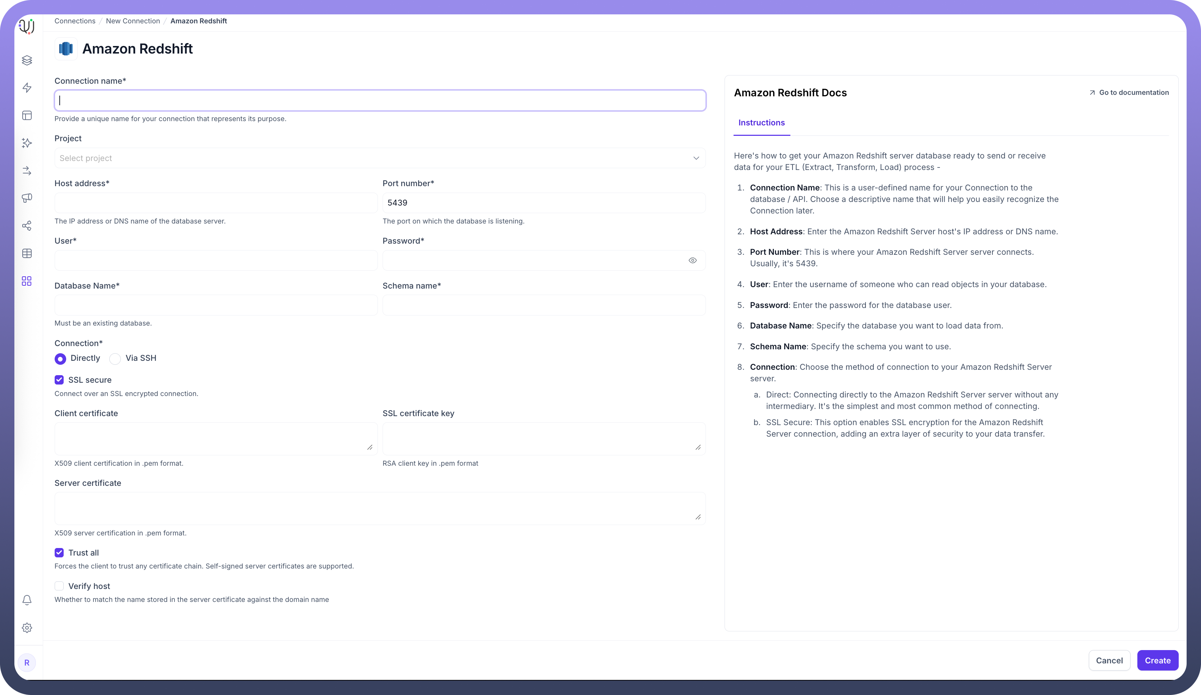Image resolution: width=1201 pixels, height=695 pixels.
Task: Open the Select project dropdown
Action: tap(379, 158)
